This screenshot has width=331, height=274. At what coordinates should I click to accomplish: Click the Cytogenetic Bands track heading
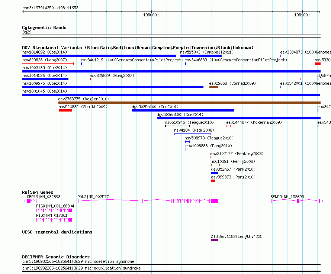point(44,28)
